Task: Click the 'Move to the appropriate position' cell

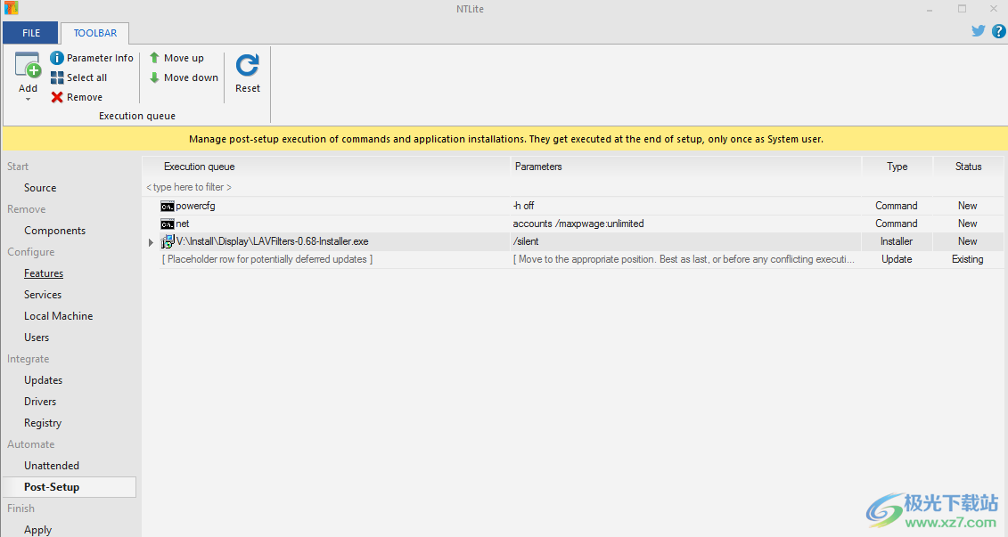Action: click(684, 259)
